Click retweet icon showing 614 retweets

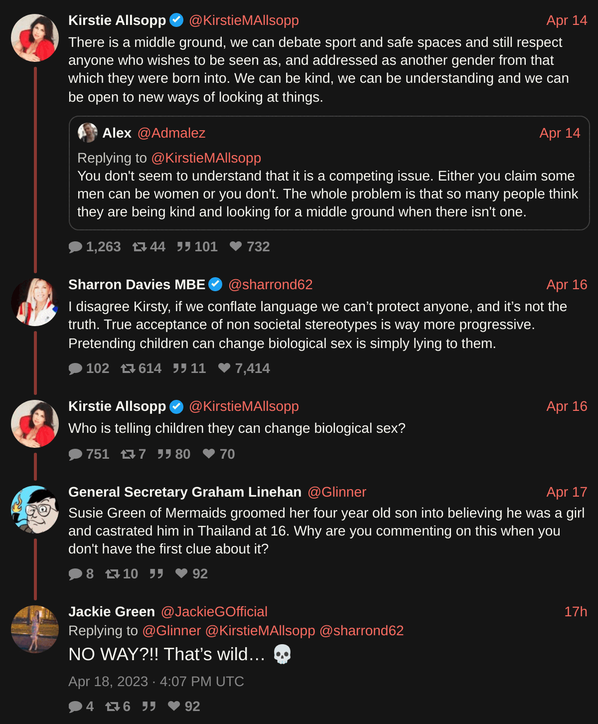click(x=128, y=368)
